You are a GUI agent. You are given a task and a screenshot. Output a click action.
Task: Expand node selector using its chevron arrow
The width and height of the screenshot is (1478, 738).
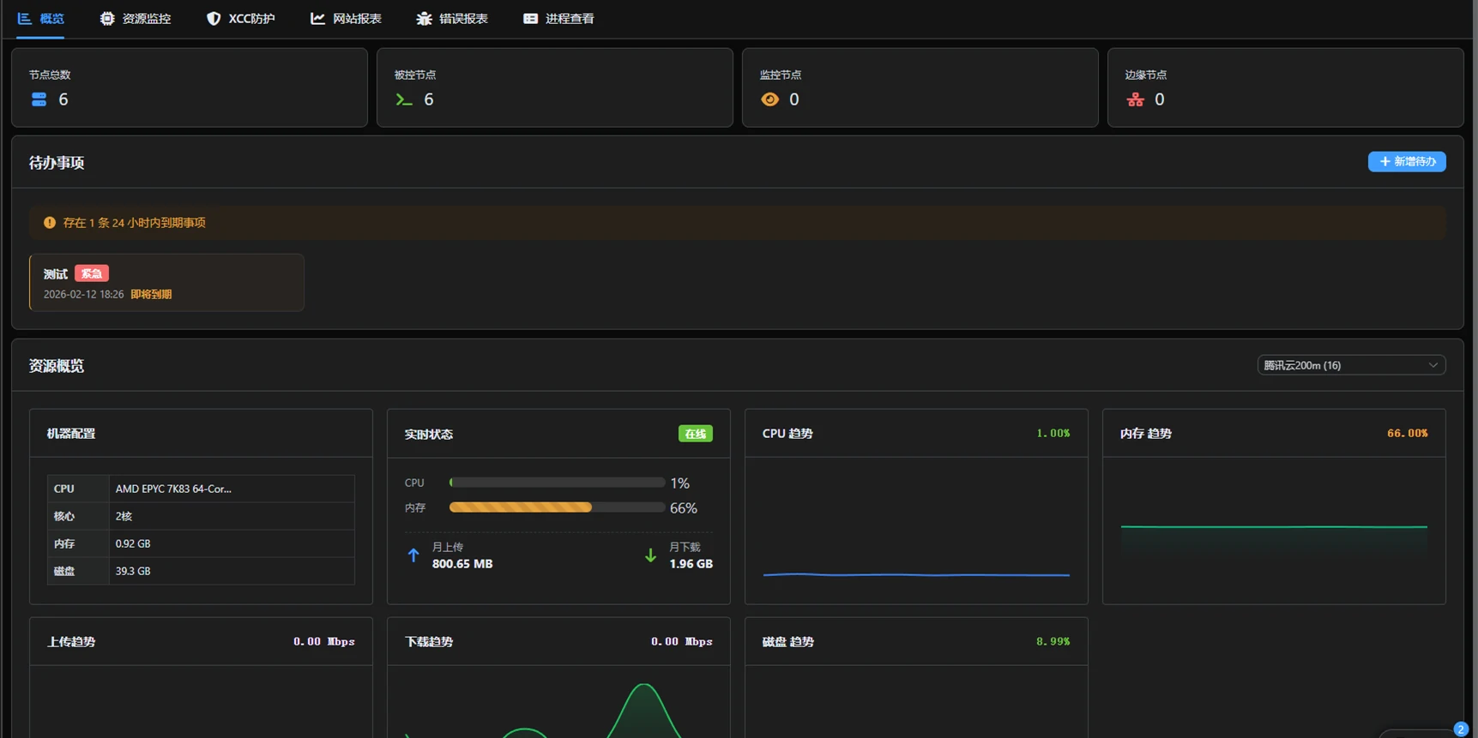(x=1433, y=365)
